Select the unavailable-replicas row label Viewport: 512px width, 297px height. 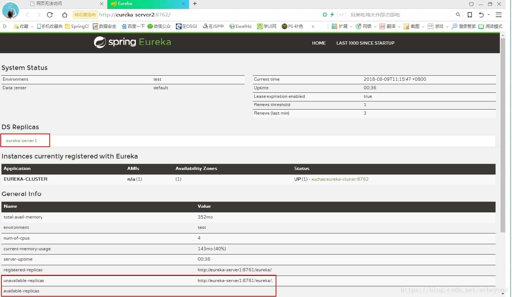point(24,281)
